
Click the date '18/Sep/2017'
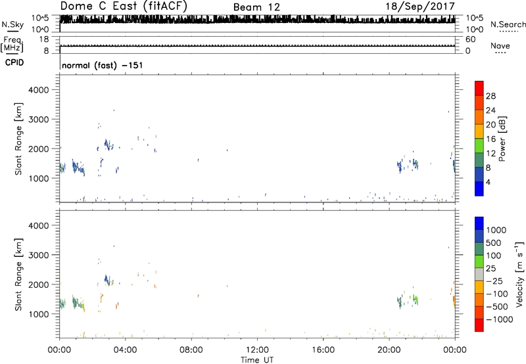[x=420, y=7]
